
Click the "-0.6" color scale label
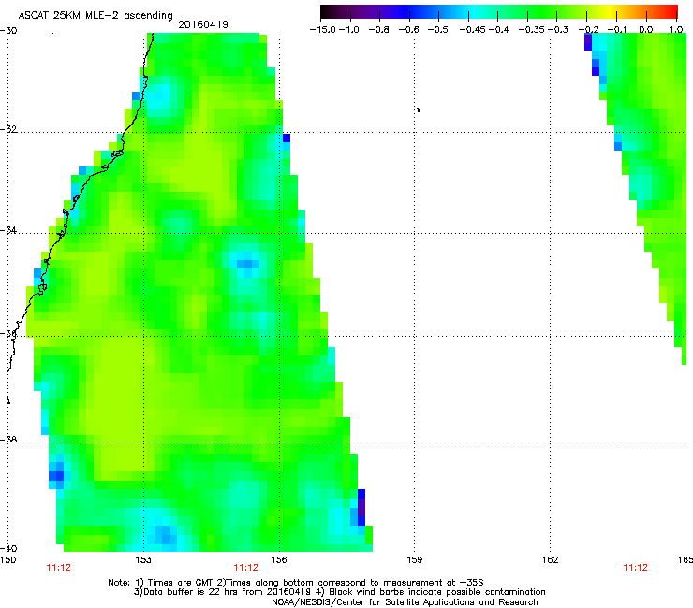click(409, 30)
